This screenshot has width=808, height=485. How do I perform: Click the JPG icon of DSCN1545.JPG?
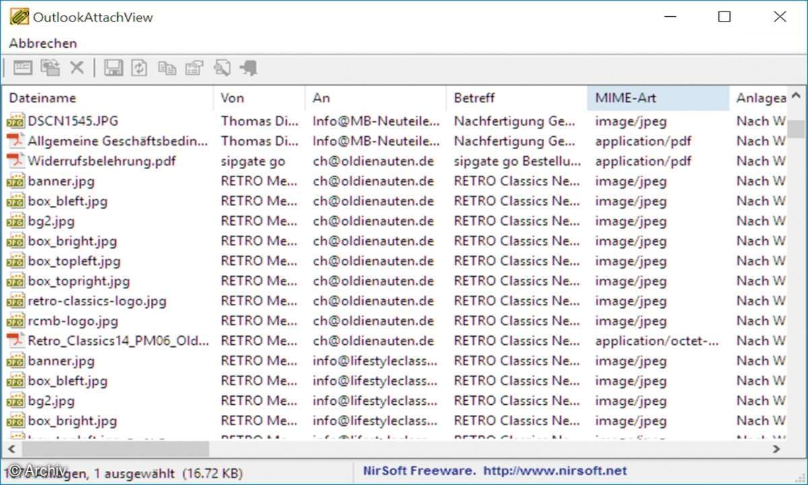click(15, 121)
